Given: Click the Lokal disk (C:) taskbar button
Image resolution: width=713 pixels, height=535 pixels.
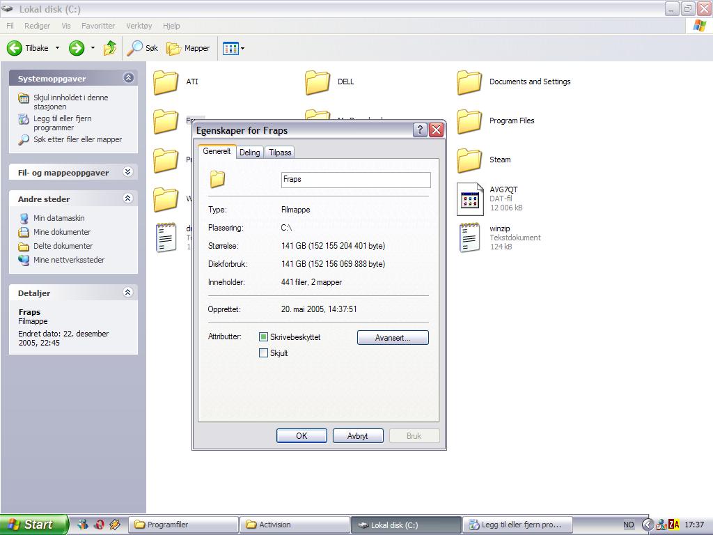Looking at the screenshot, I should click(x=406, y=525).
